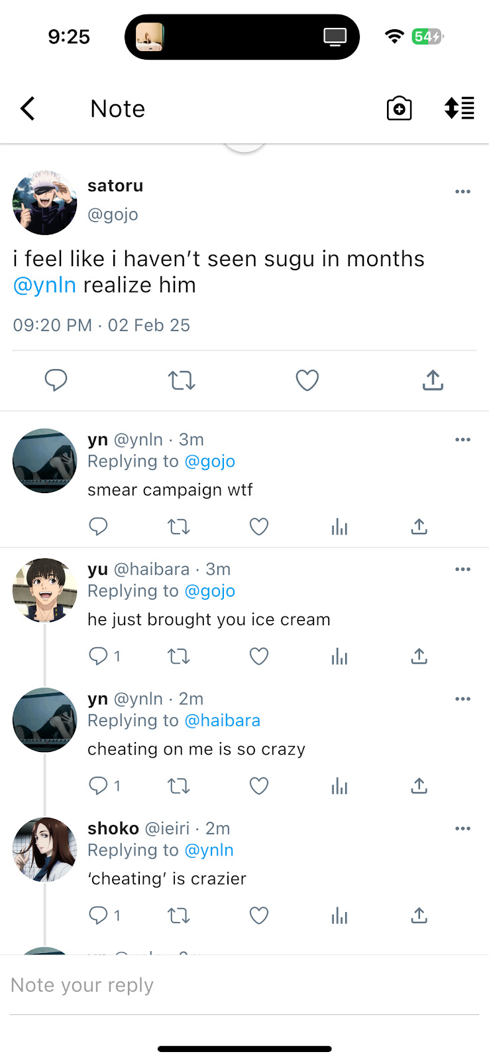489x1062 pixels.
Task: Share satoru's main post
Action: point(433,380)
